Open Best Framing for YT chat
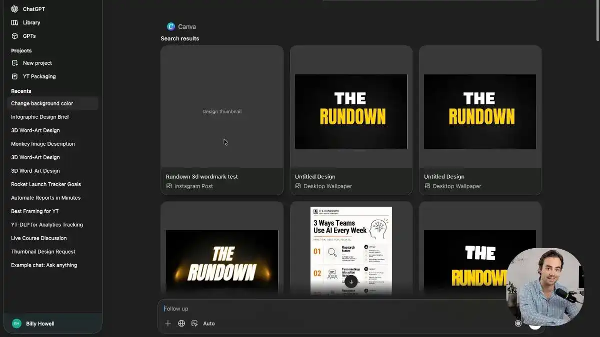The height and width of the screenshot is (337, 600). click(x=52, y=211)
